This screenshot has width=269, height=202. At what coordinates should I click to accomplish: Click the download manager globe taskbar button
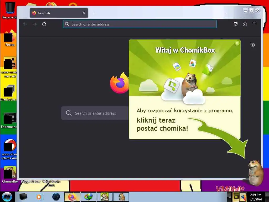[88, 197]
